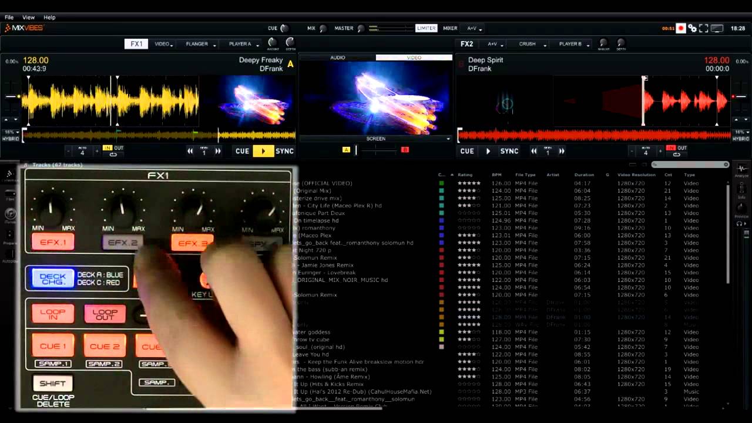Screen dimensions: 752x423
Task: Click the Info icon in the right sidebar
Action: [x=743, y=189]
